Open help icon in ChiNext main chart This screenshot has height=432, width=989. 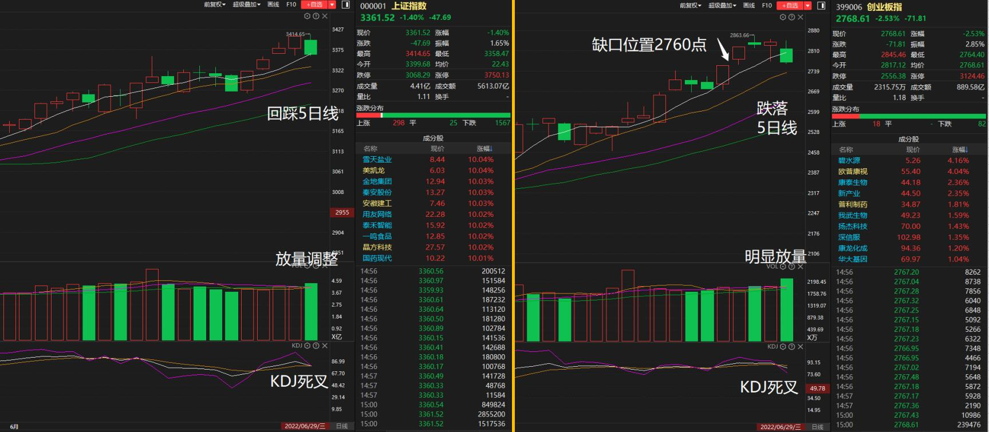(792, 17)
